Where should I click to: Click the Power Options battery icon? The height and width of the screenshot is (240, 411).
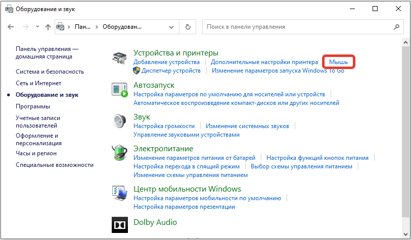119,153
